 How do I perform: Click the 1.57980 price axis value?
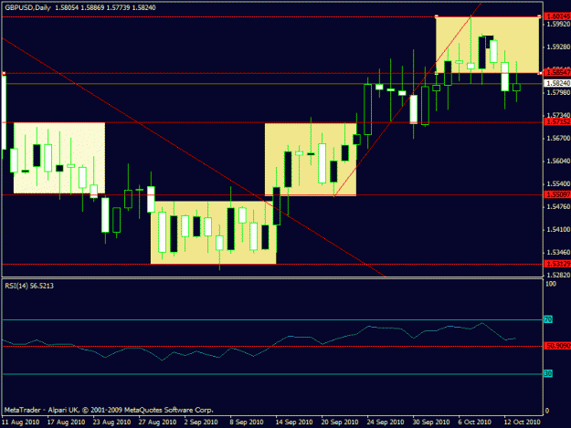tap(558, 93)
